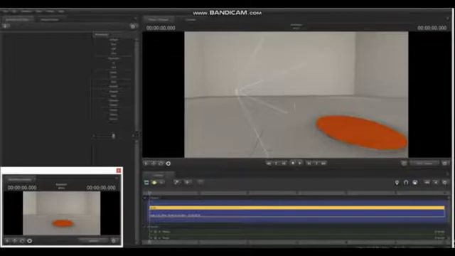
Task: Open the dropdown at bottom of floating preview window
Action: point(93,240)
